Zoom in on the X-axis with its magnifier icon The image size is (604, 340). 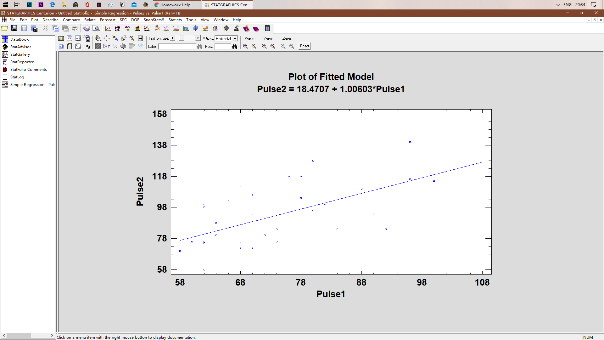[246, 46]
